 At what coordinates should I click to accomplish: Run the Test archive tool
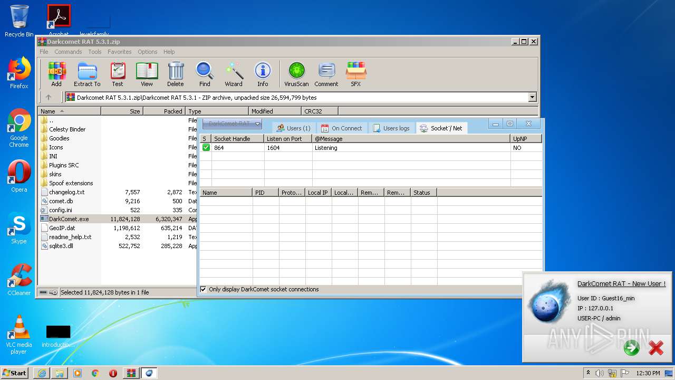[118, 74]
